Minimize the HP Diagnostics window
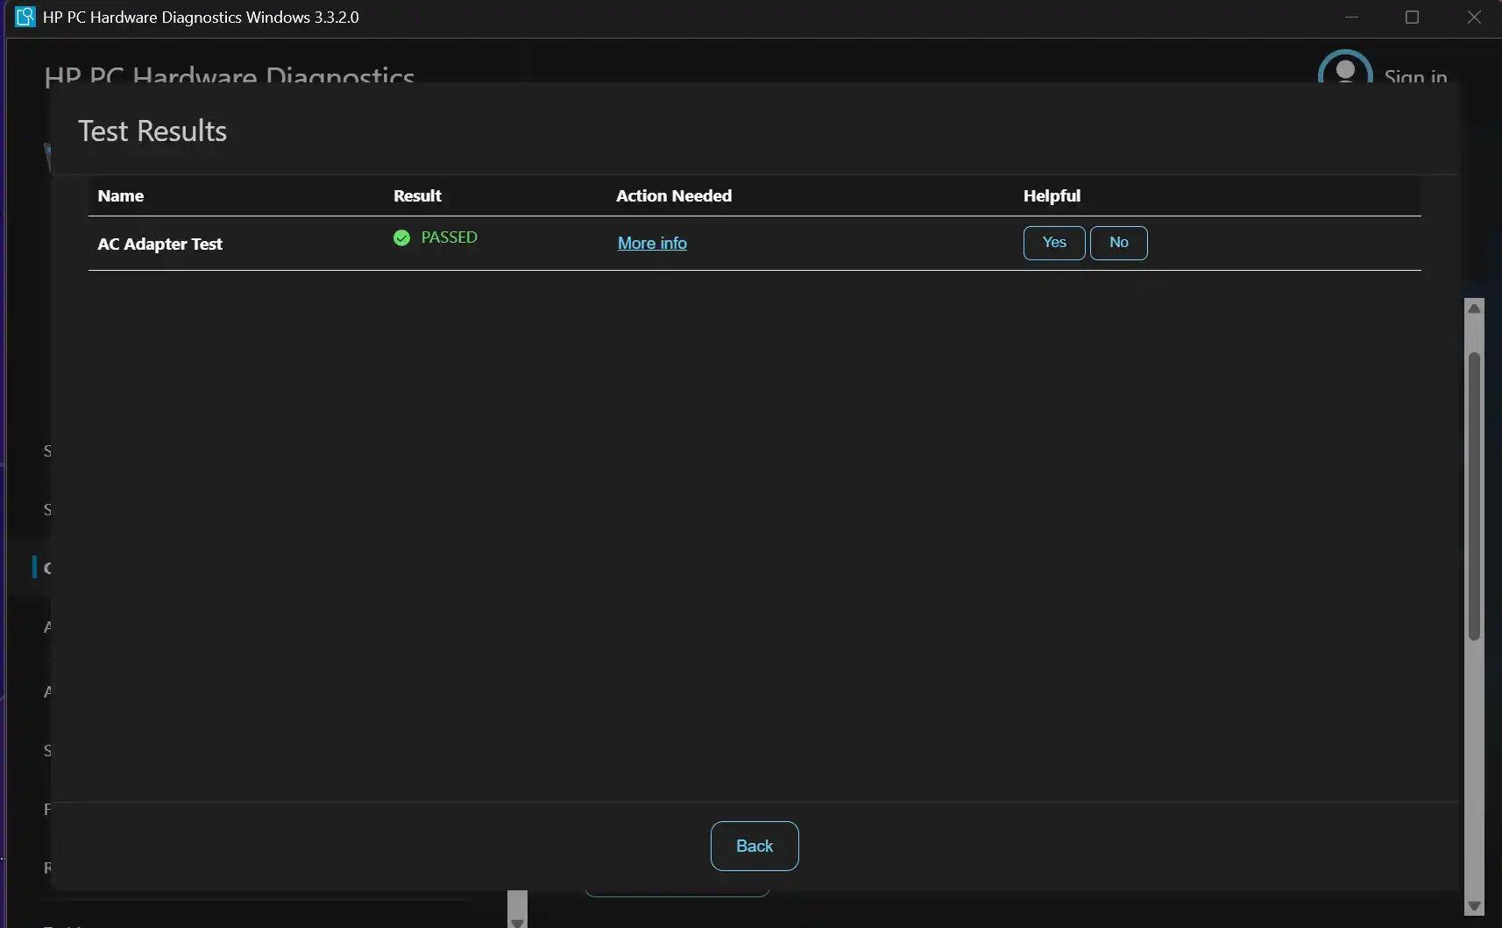This screenshot has height=928, width=1502. point(1351,18)
